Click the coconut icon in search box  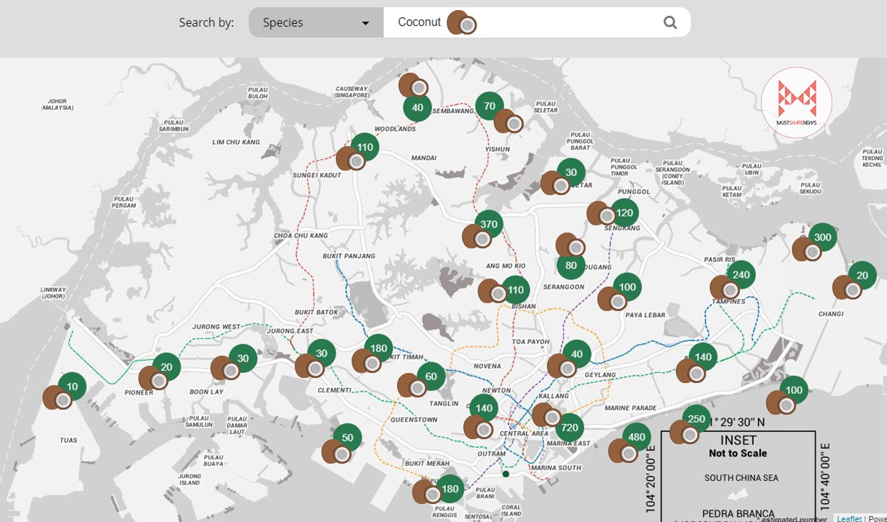click(x=461, y=23)
